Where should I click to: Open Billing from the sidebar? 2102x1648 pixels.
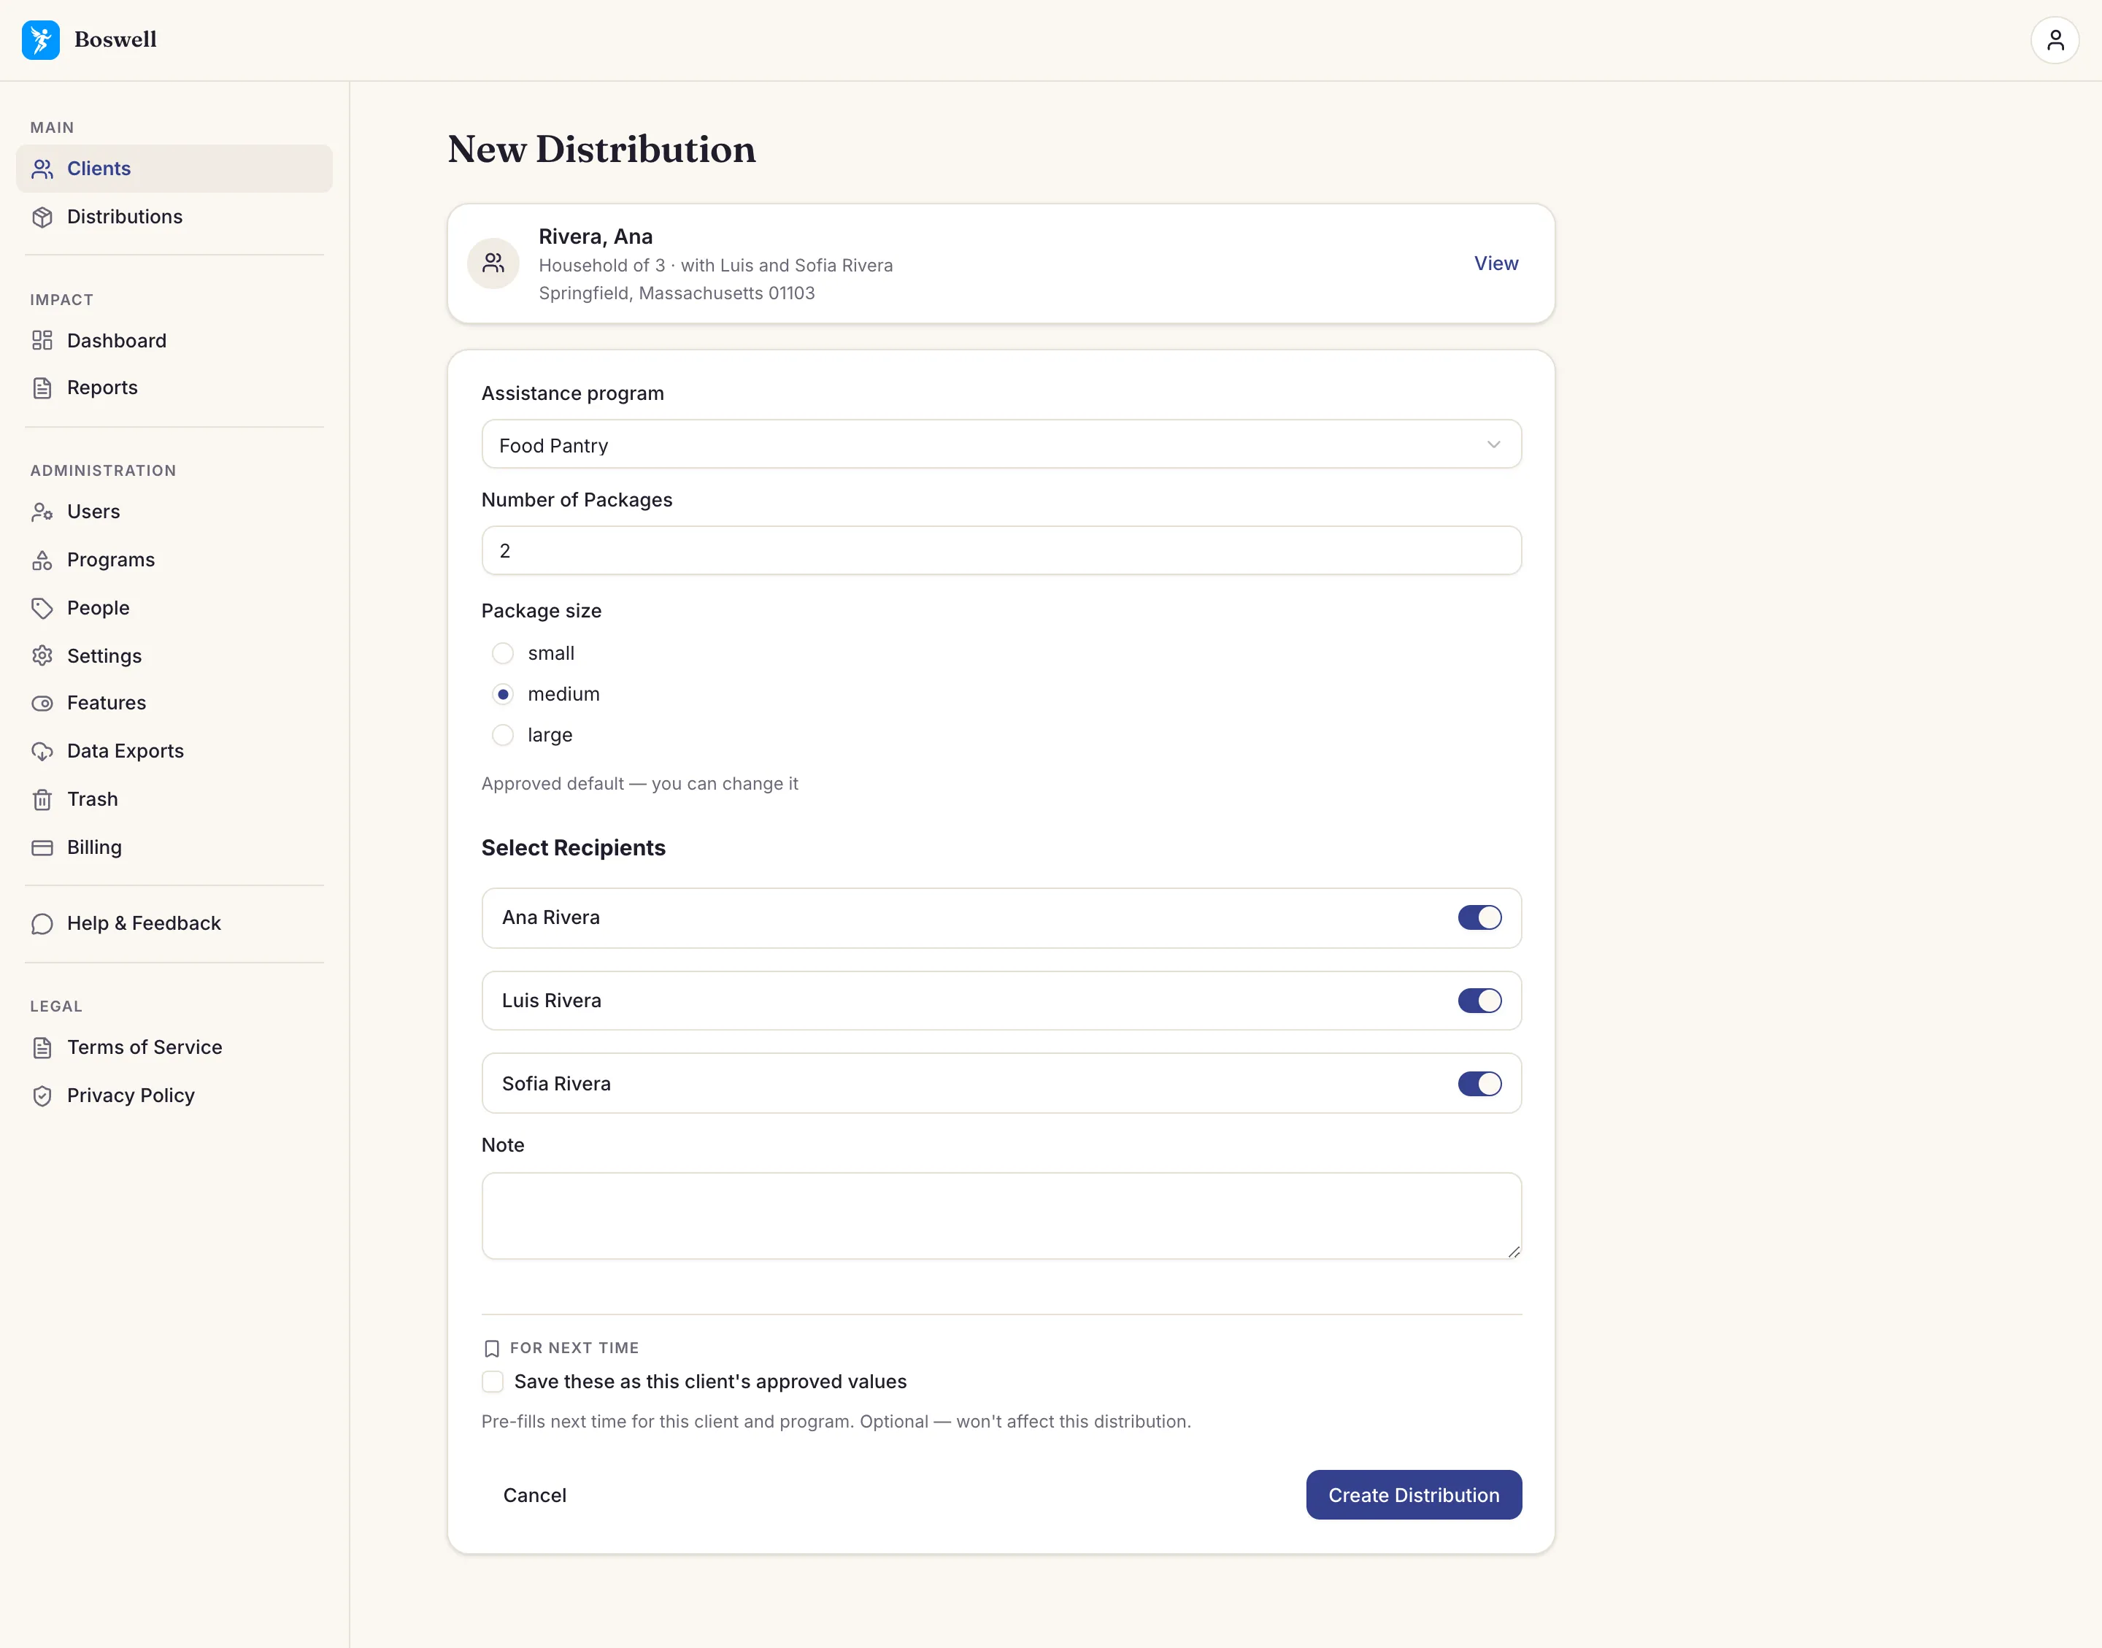click(174, 847)
